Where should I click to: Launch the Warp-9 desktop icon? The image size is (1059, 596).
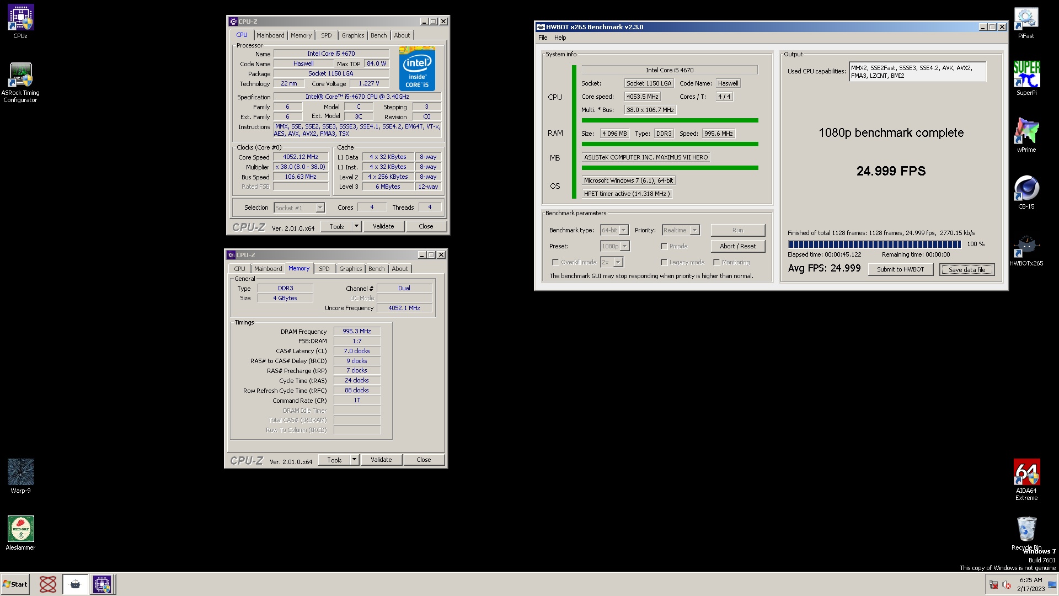click(x=20, y=476)
